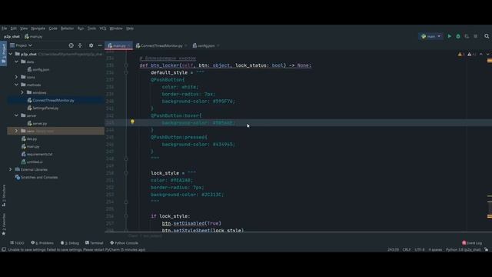Viewport: 492px width, 277px height.
Task: Click CRLF line separator in status bar
Action: click(x=407, y=249)
